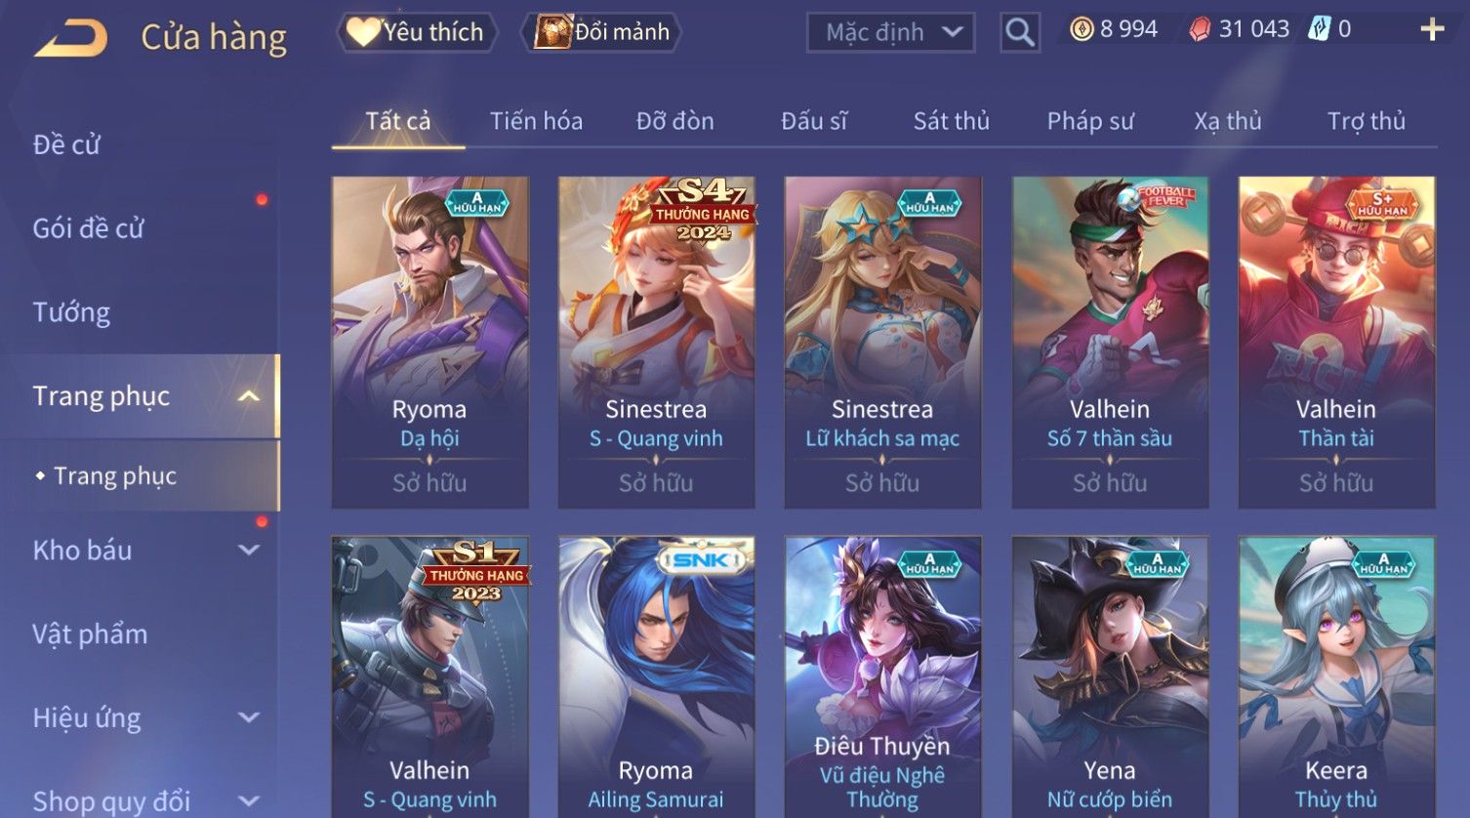Open Gói đề cử in sidebar
This screenshot has height=818, width=1470.
(x=89, y=228)
